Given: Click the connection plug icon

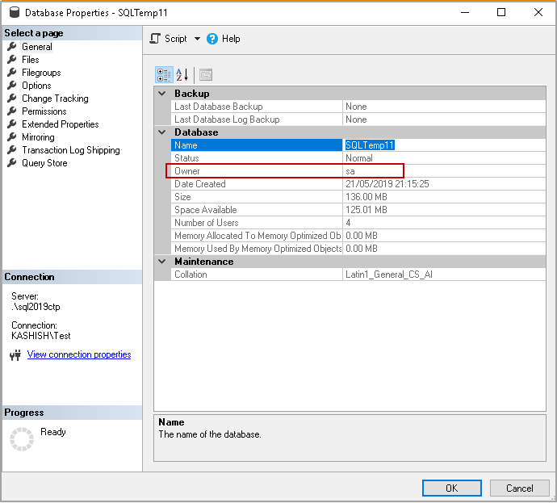Looking at the screenshot, I should [x=15, y=355].
